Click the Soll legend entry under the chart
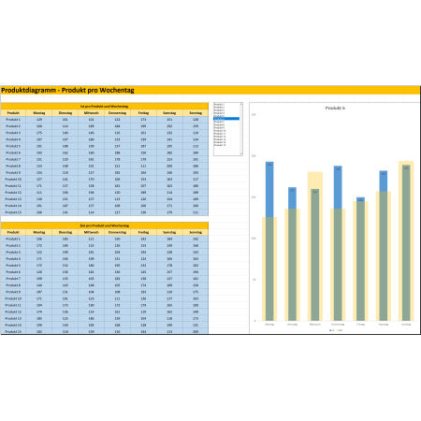Viewport: 421px width, 421px height. (339, 330)
